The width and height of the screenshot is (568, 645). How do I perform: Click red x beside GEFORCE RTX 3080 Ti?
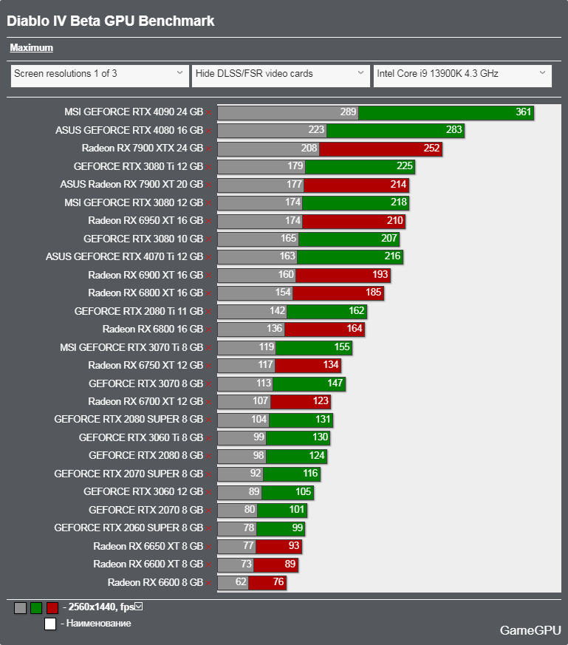[209, 166]
